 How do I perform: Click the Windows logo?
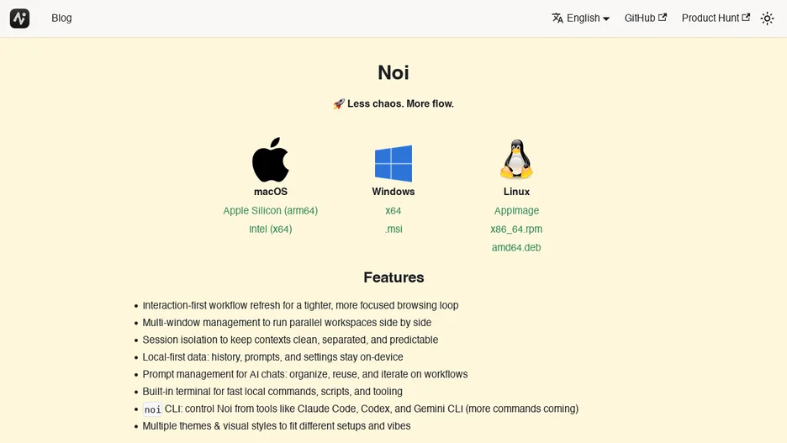(x=393, y=164)
